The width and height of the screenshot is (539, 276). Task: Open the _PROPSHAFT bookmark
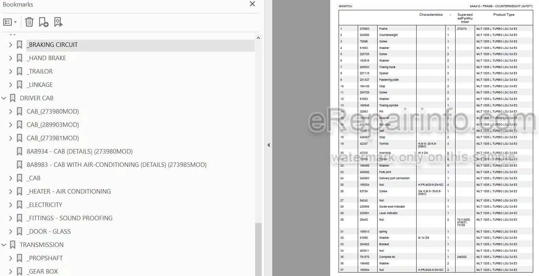45,258
